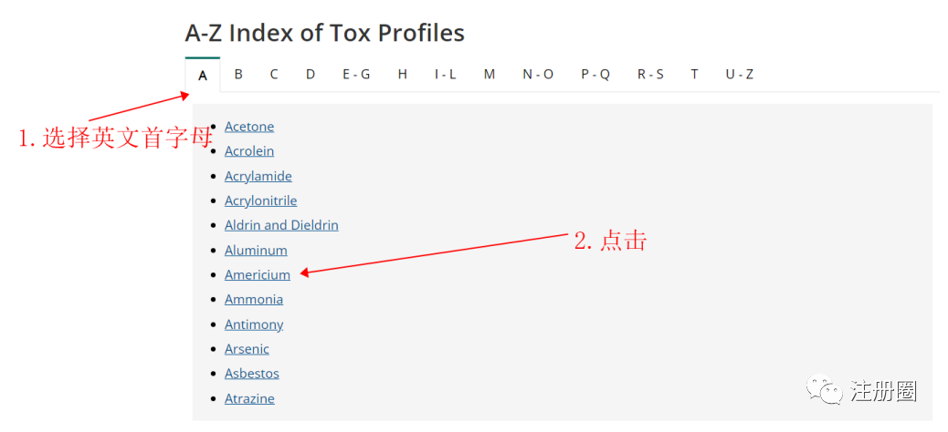Viewport: 948px width, 432px height.
Task: Switch to the B tab
Action: click(x=238, y=74)
